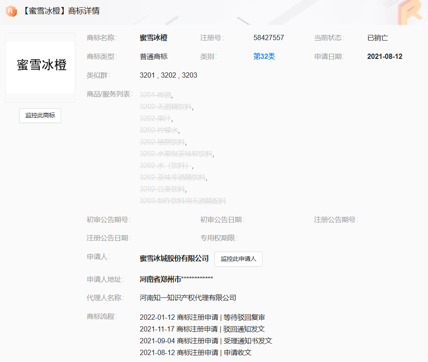Image resolution: width=428 pixels, height=362 pixels.
Task: Click the 蜜雪冰橙 trademark image thumbnail
Action: pos(40,67)
